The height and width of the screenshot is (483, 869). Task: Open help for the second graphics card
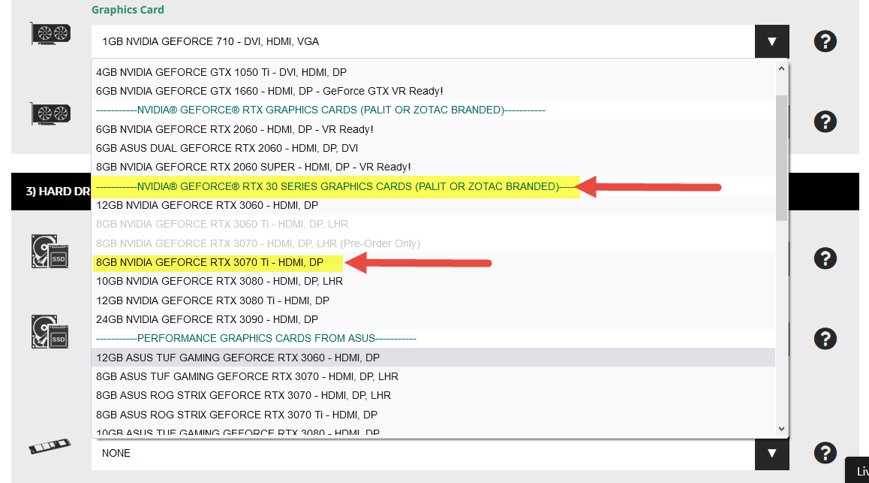click(825, 122)
